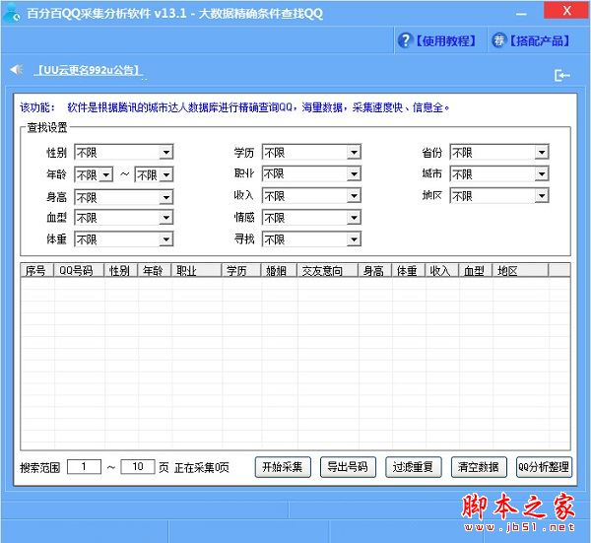Open the 【搭配产品】 link
Image resolution: width=591 pixels, height=543 pixels.
click(539, 40)
